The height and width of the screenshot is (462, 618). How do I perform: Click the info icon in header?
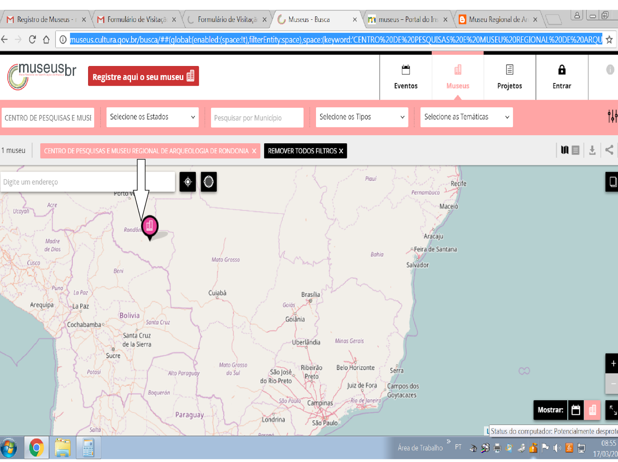pos(610,69)
